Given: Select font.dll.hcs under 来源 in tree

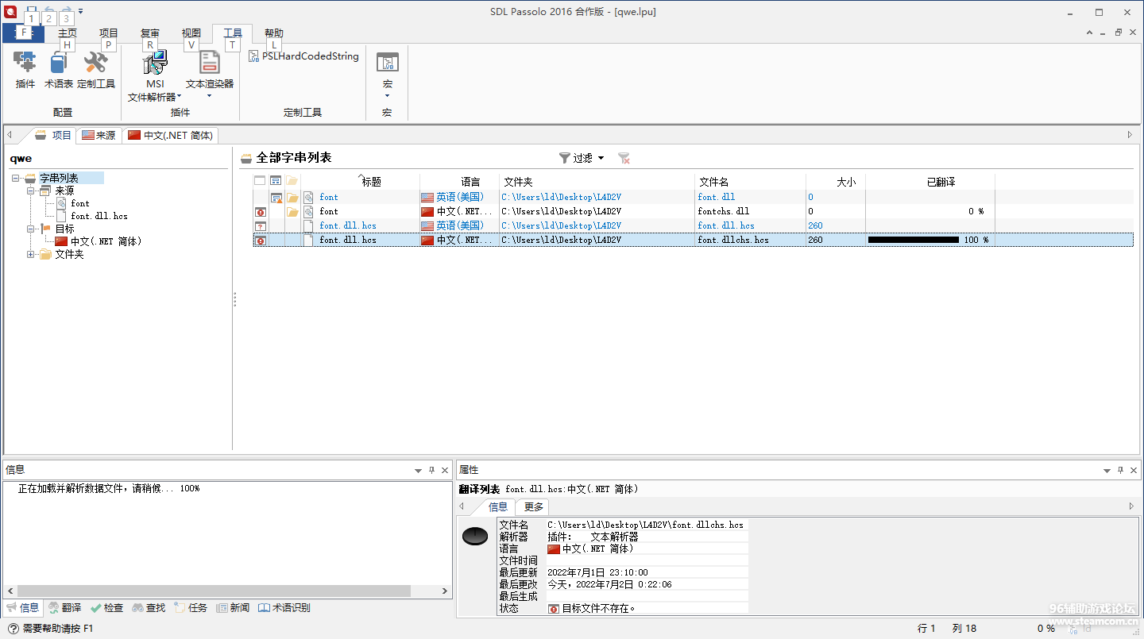Looking at the screenshot, I should click(99, 216).
